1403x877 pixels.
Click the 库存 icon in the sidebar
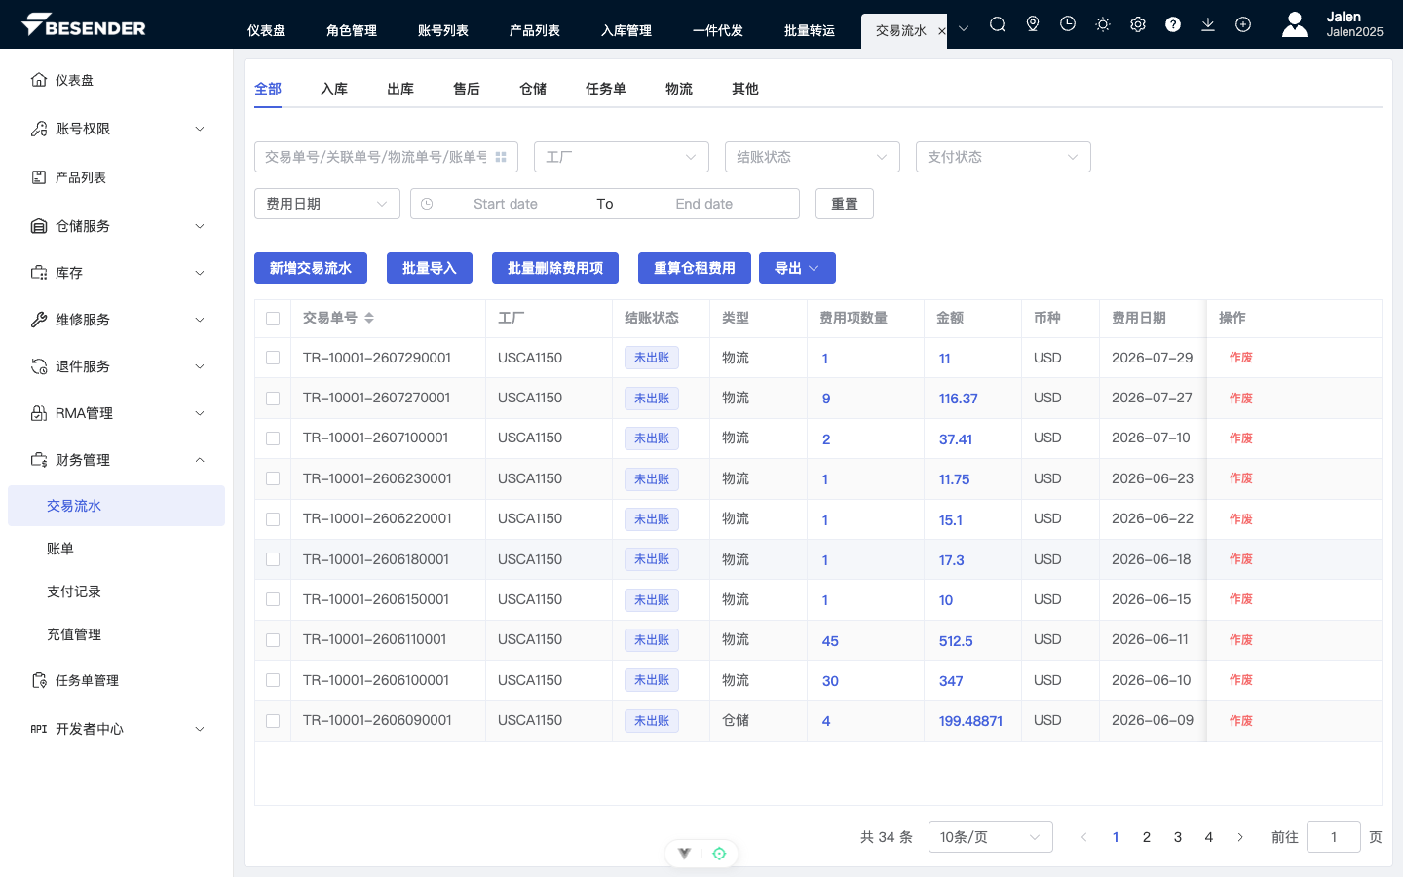[39, 273]
